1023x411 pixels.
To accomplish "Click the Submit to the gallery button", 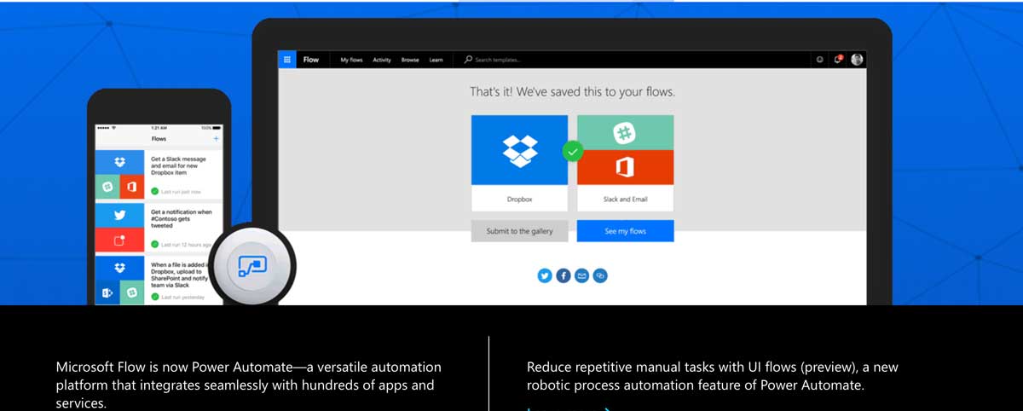I will coord(519,231).
